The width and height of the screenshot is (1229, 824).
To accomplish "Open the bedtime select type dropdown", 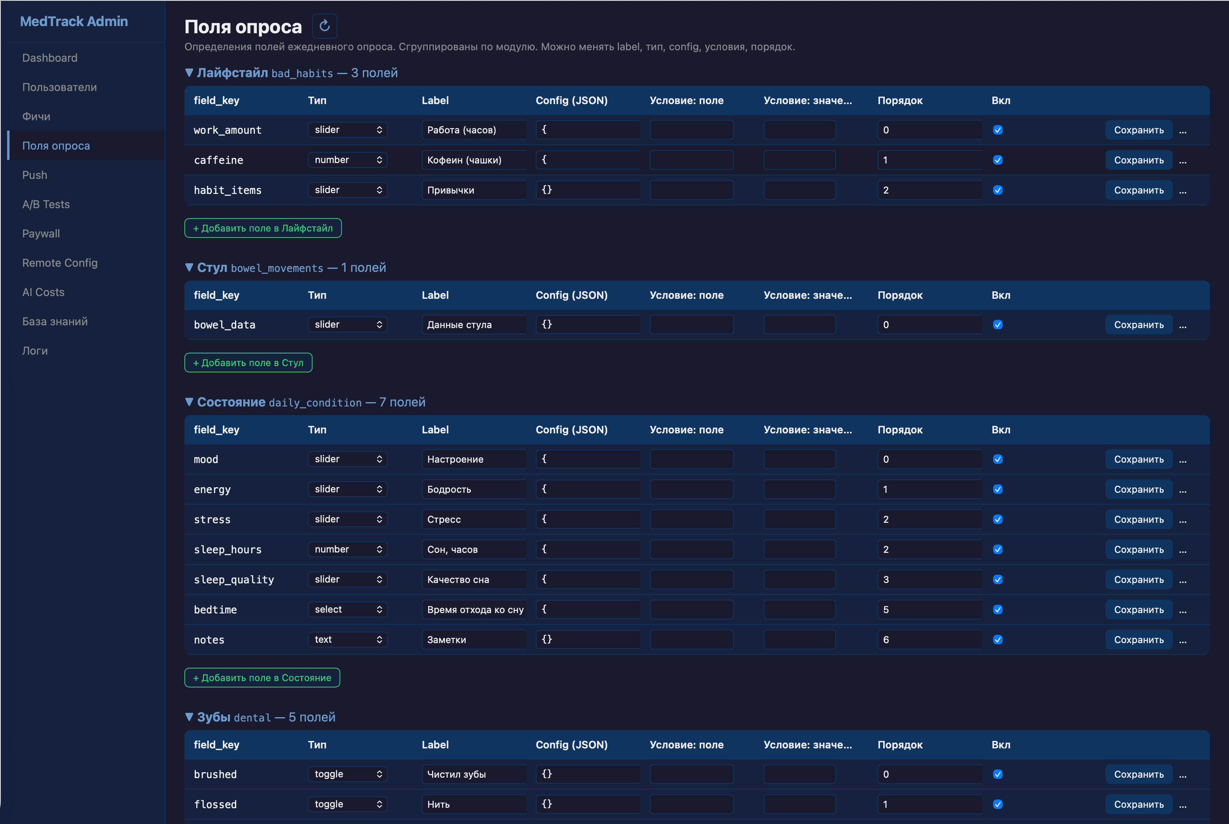I will pyautogui.click(x=347, y=609).
